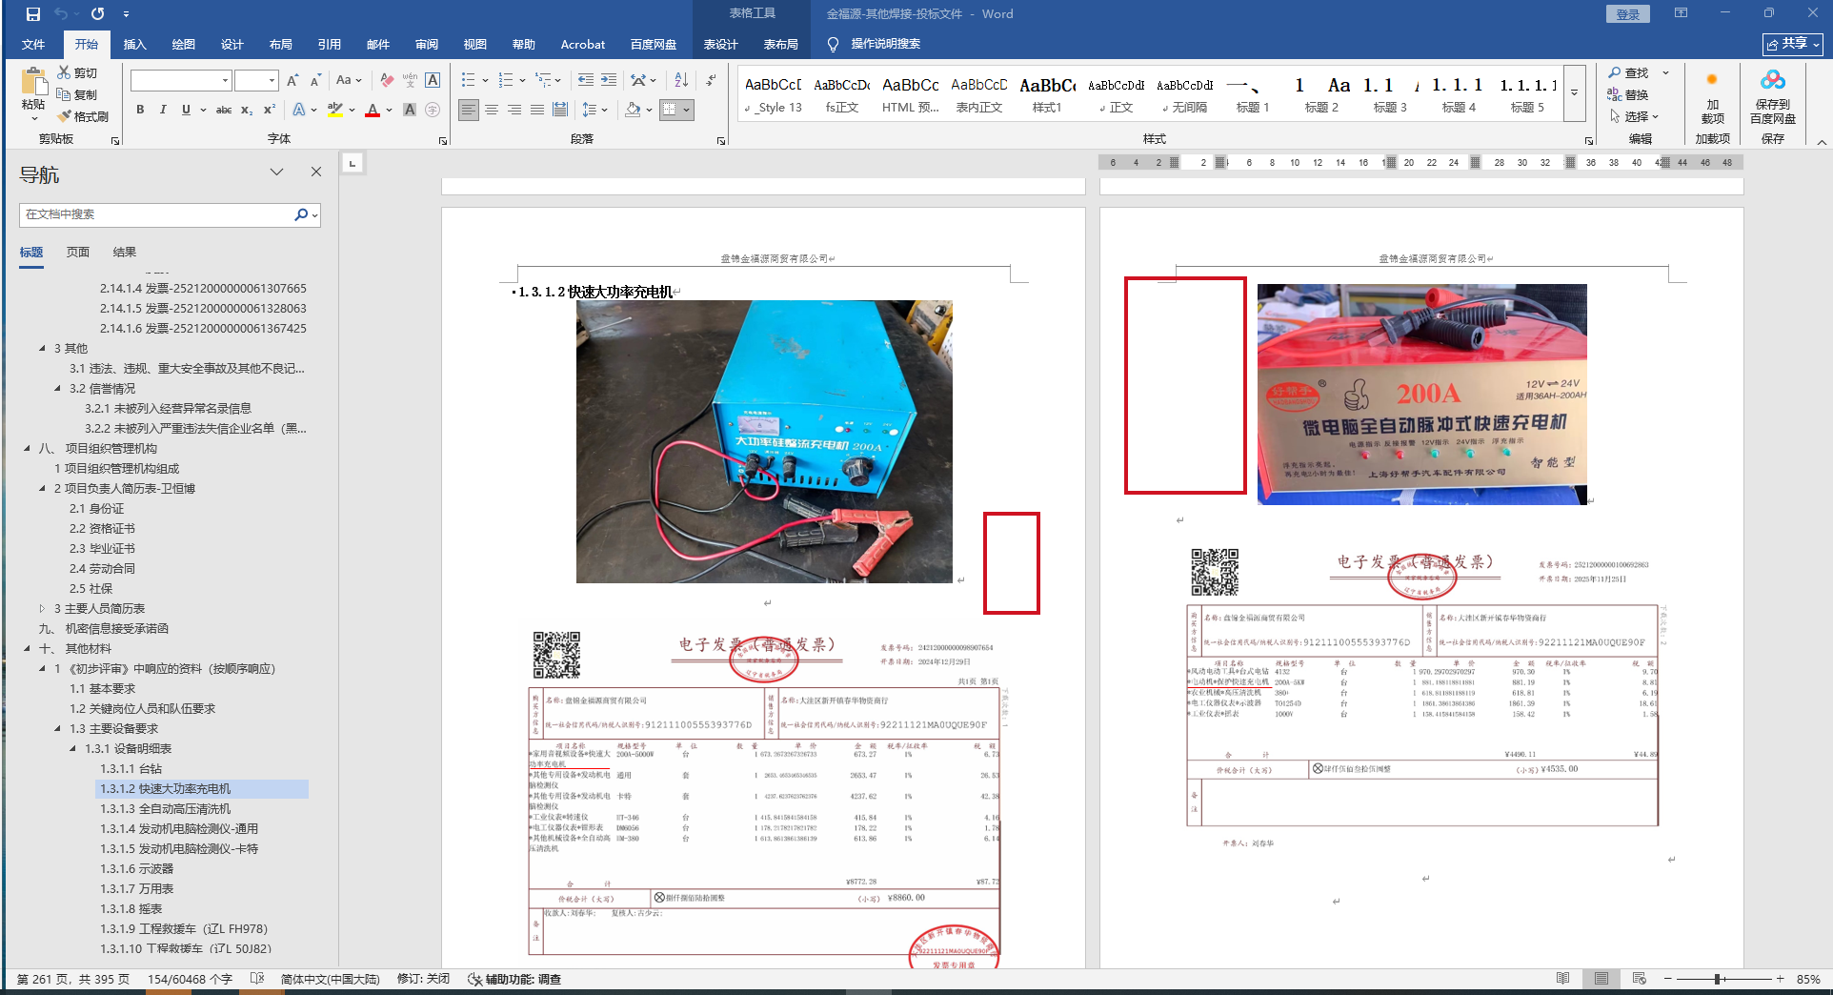Apply the red font color
The width and height of the screenshot is (1833, 995).
click(x=373, y=110)
